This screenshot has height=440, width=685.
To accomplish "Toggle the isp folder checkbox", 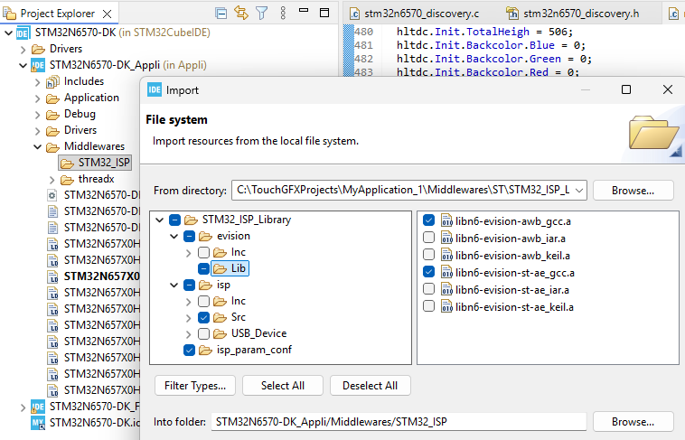I will tap(189, 286).
